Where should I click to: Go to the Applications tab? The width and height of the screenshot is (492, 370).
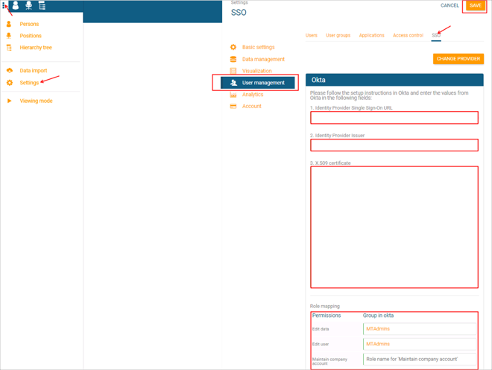(x=371, y=35)
